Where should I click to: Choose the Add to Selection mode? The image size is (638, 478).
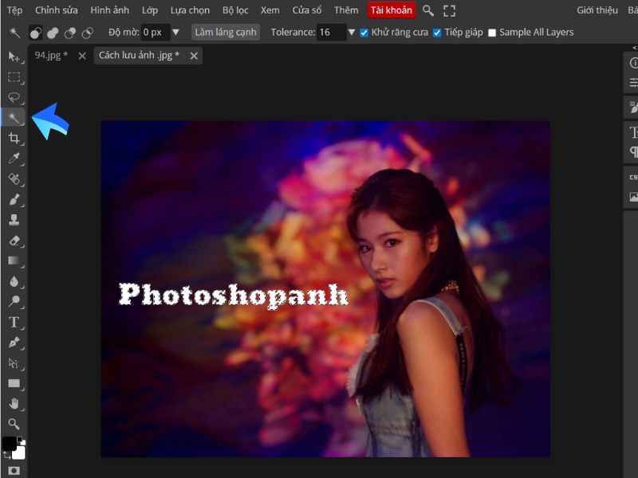pos(53,33)
